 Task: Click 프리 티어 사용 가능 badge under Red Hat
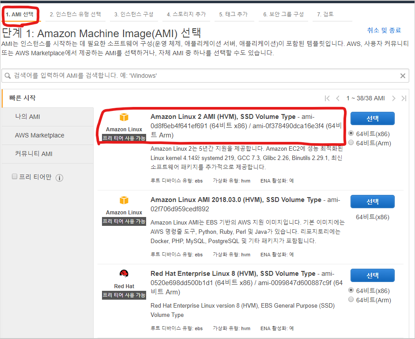tap(124, 295)
